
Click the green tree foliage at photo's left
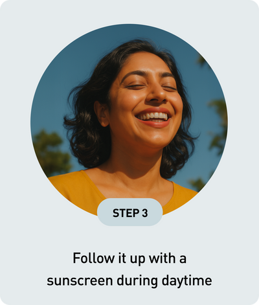point(51,151)
